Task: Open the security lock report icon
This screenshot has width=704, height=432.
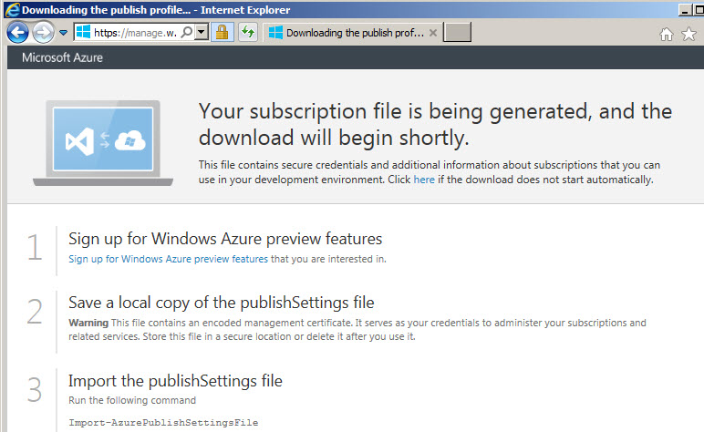Action: pyautogui.click(x=222, y=33)
